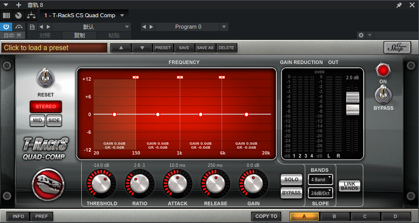The image size is (419, 223).
Task: Open the 24dB/Oct slope dropdown
Action: (x=321, y=193)
